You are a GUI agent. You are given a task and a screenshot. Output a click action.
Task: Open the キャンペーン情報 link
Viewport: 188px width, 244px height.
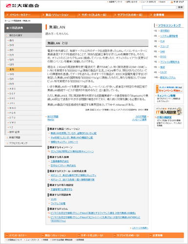pyautogui.click(x=166, y=96)
